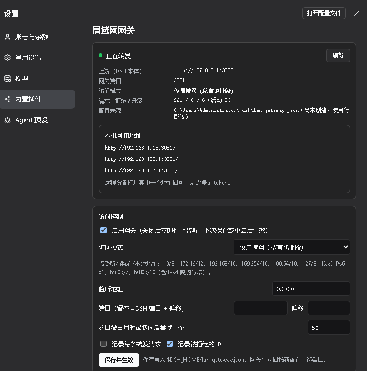Click the retry count field showing 50

pyautogui.click(x=329, y=328)
